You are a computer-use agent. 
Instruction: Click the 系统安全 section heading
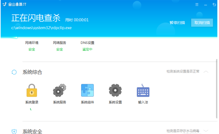[x=32, y=131]
